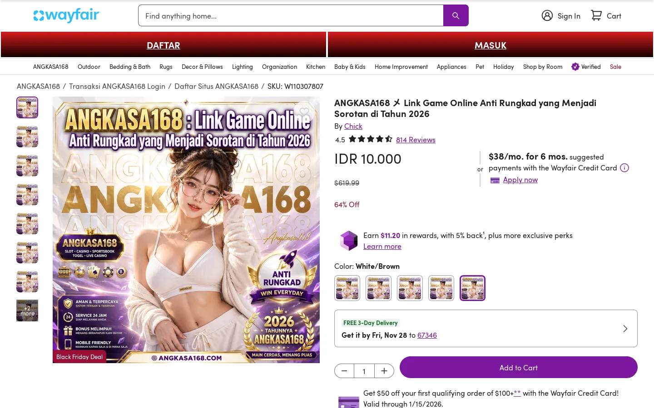This screenshot has width=654, height=408.
Task: Open the main product image
Action: pos(186,230)
